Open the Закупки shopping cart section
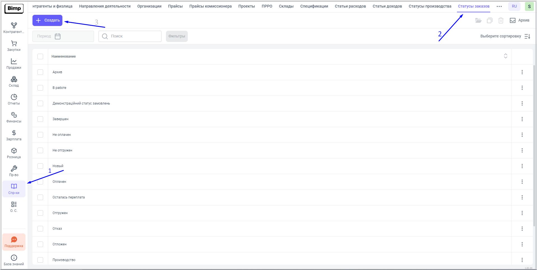Image resolution: width=537 pixels, height=270 pixels. 14,46
